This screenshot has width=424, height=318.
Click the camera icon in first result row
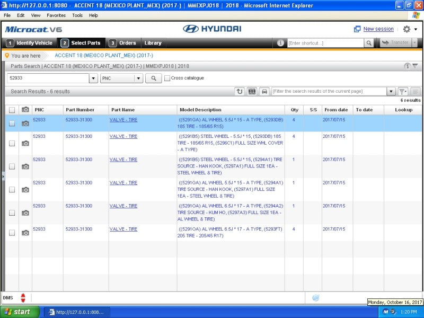pyautogui.click(x=25, y=123)
